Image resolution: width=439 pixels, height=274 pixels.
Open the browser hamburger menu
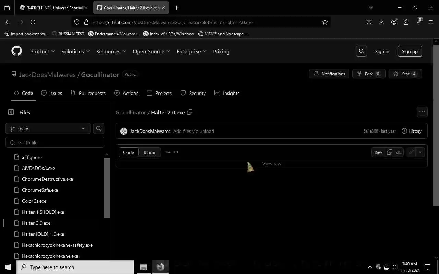[431, 22]
